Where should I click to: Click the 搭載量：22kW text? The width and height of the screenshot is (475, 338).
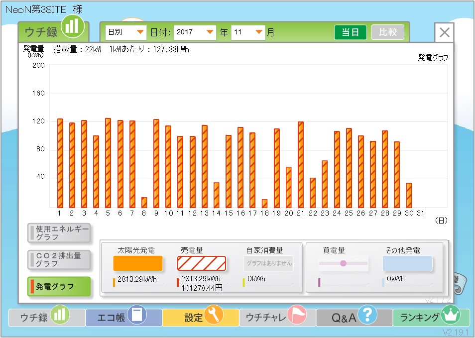[78, 49]
